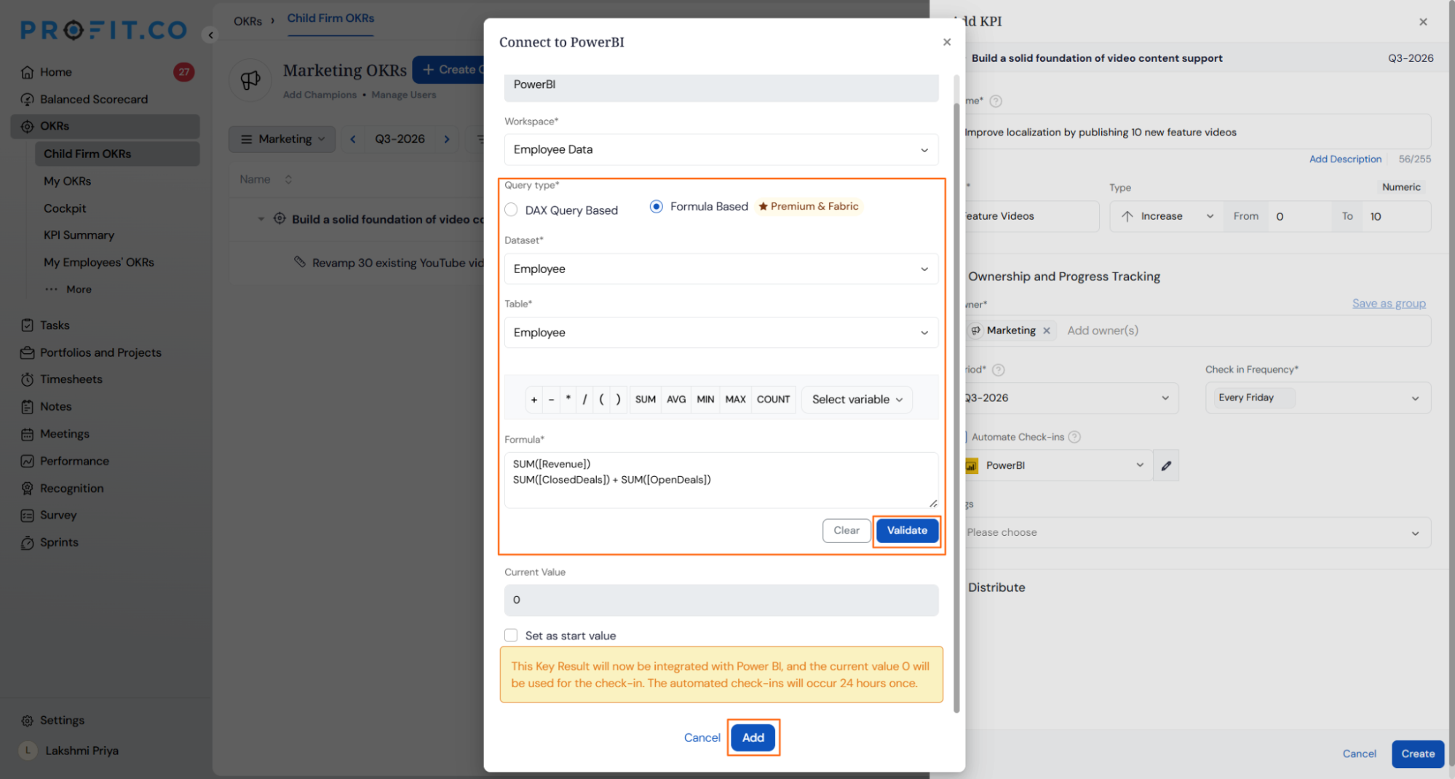Open KPI Summary menu item
This screenshot has width=1455, height=779.
pos(79,235)
